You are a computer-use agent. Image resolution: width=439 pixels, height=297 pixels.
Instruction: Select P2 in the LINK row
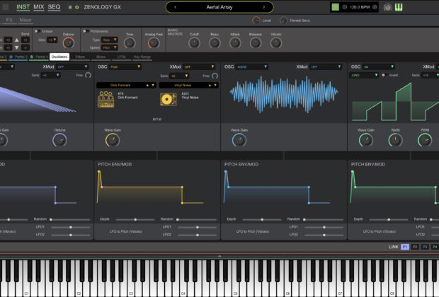click(415, 247)
